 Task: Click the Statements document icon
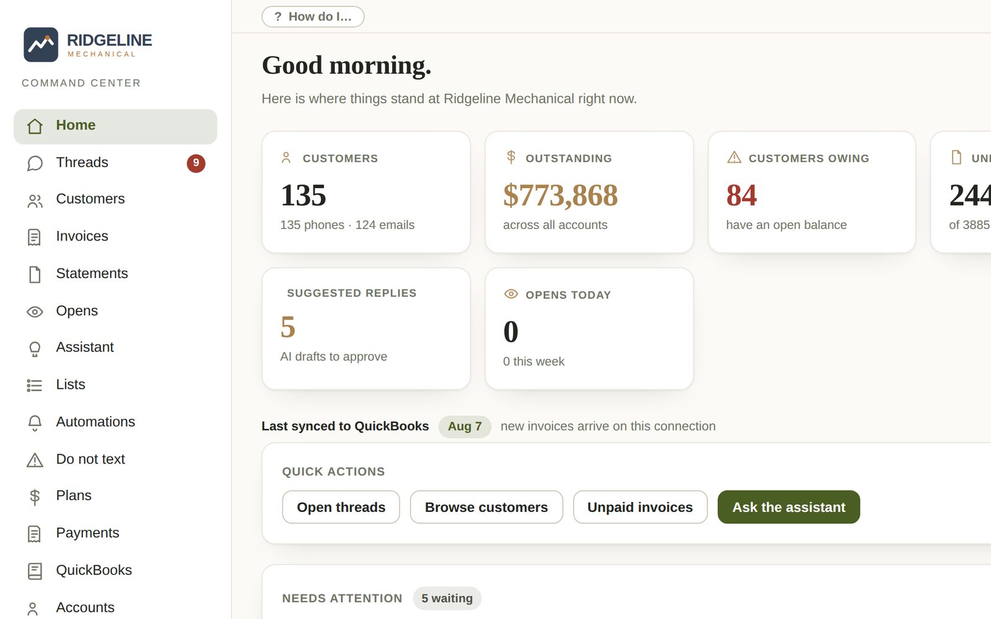[35, 274]
